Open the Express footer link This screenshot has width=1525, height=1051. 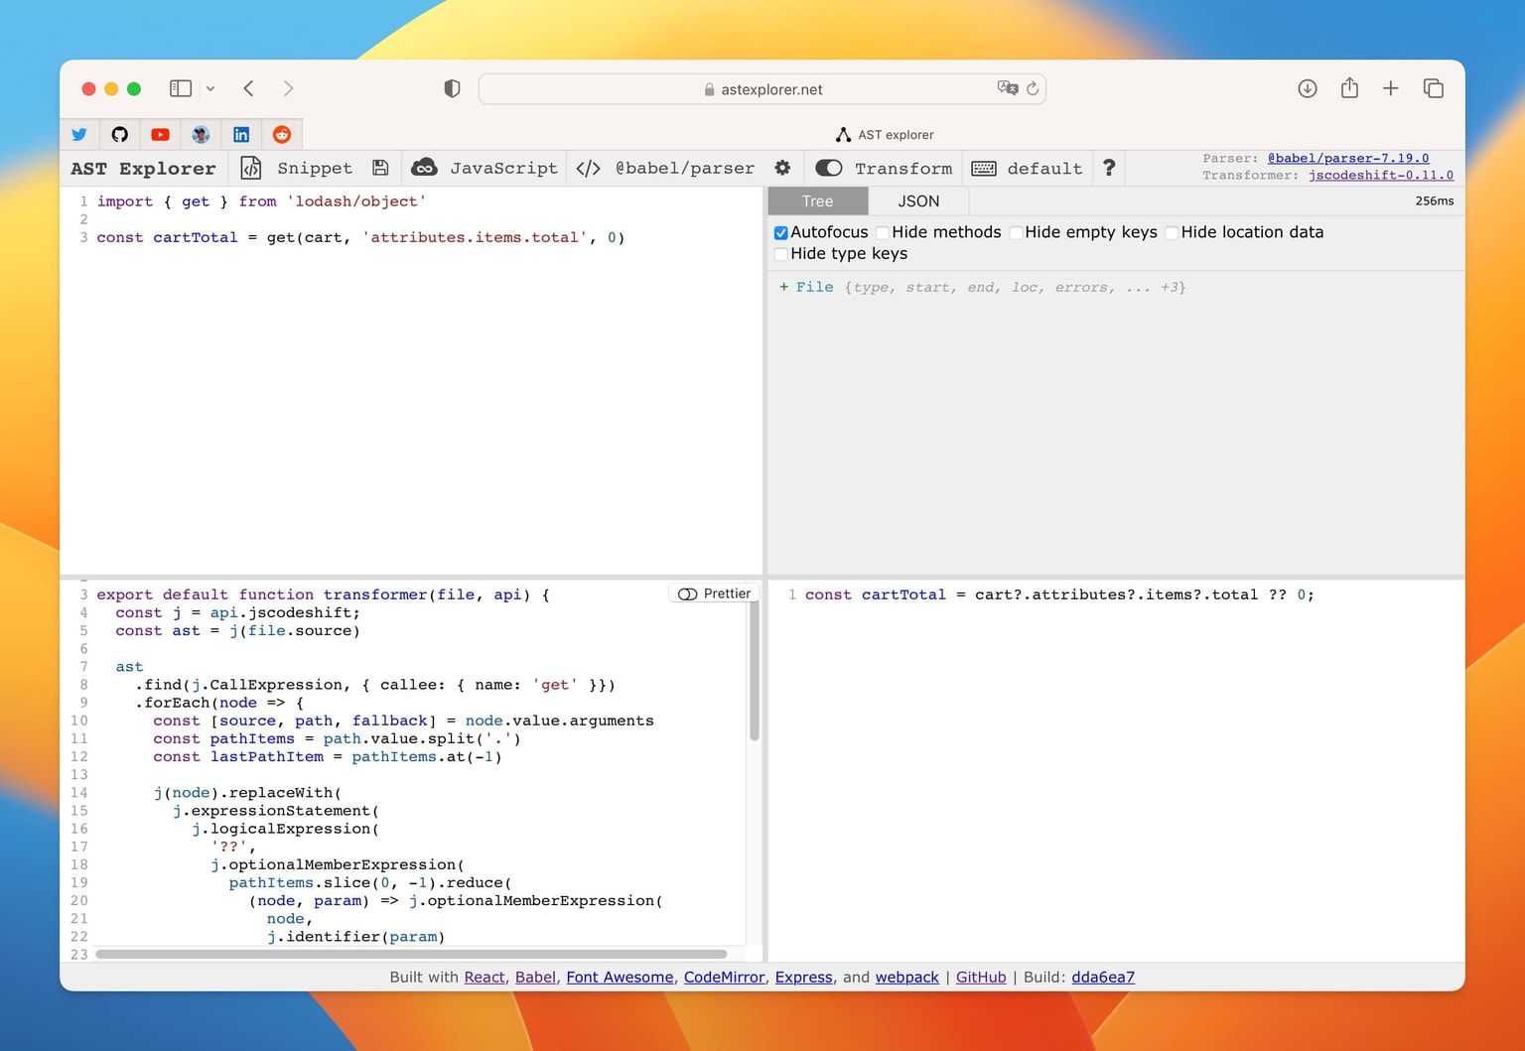(x=803, y=978)
